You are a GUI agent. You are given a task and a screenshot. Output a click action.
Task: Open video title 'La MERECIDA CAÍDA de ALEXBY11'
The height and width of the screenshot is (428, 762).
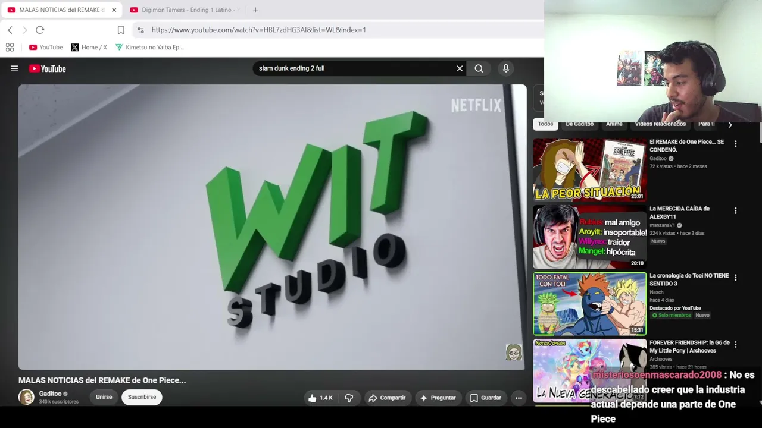click(x=679, y=213)
